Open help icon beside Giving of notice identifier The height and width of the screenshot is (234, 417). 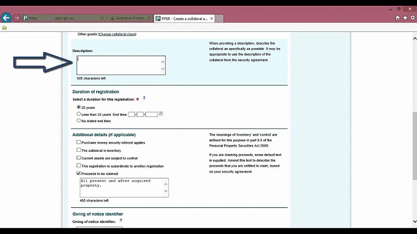tap(120, 220)
